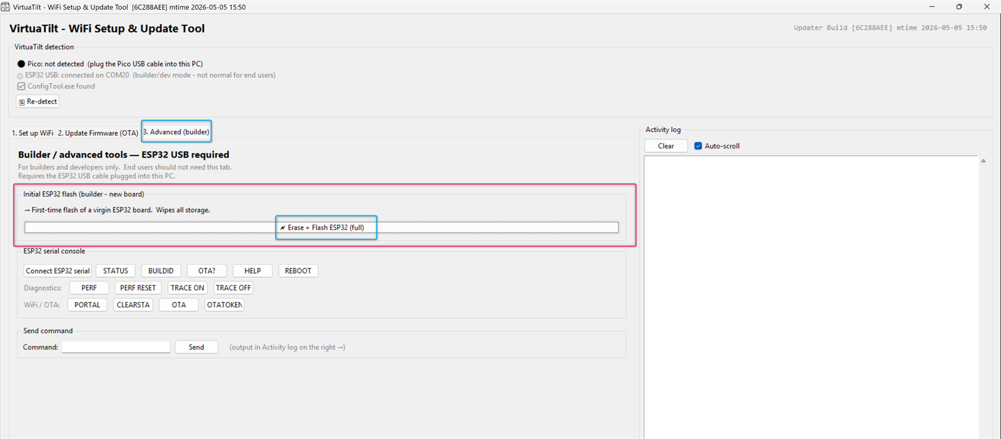Click the 'WiFi / OTA:' label

[x=42, y=305]
